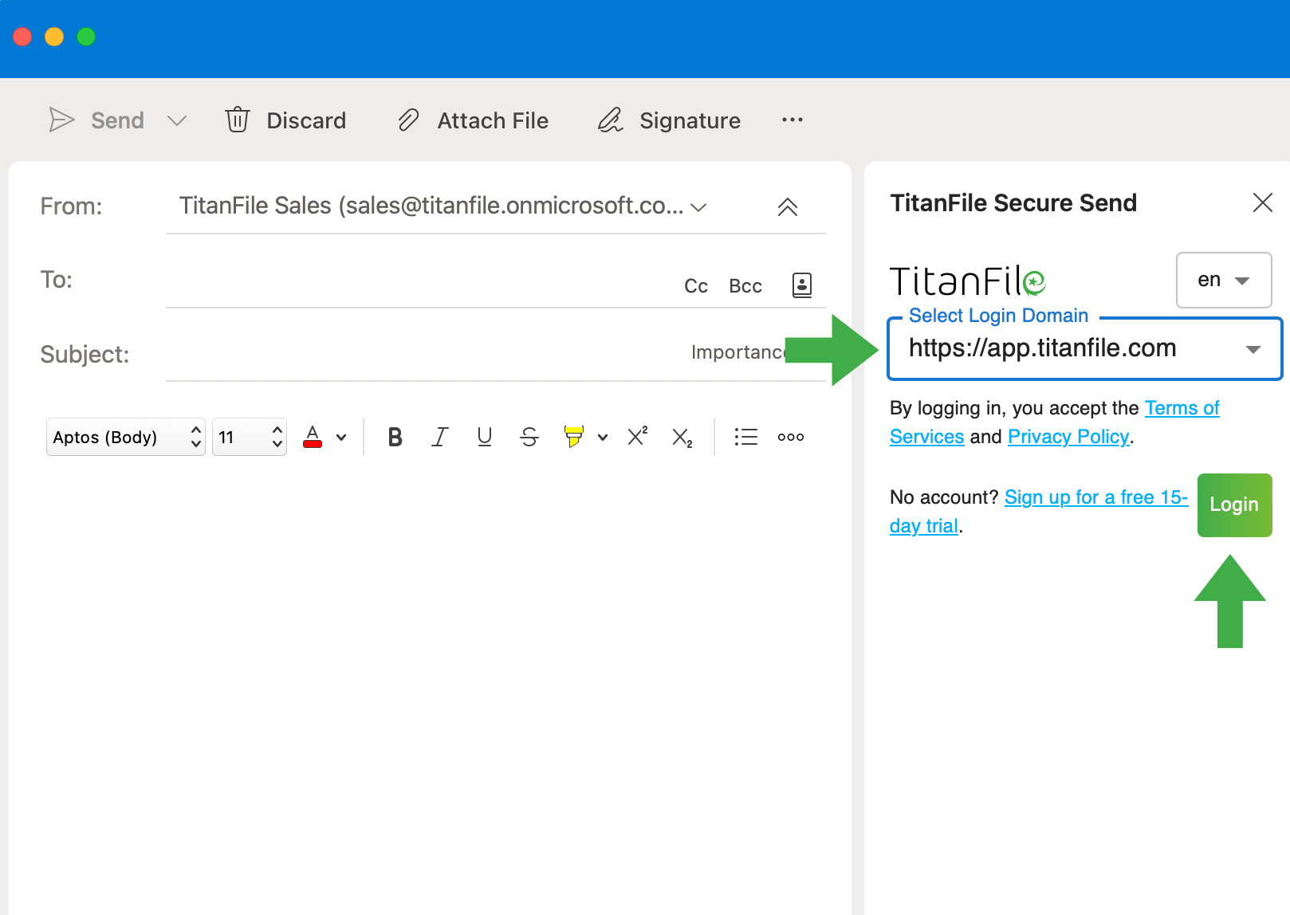Open the Privacy Policy link

tap(1068, 437)
